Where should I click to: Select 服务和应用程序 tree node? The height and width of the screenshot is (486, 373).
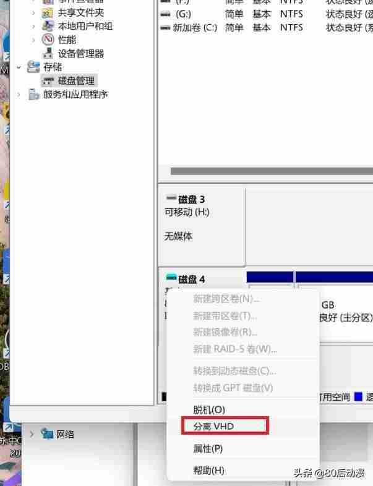pyautogui.click(x=75, y=94)
